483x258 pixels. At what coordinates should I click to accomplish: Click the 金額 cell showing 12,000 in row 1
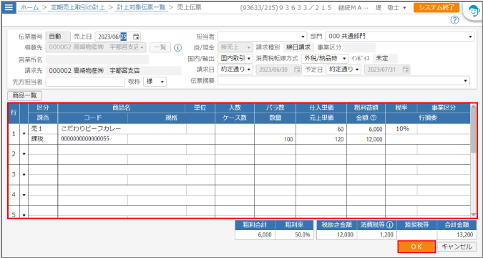pyautogui.click(x=366, y=139)
